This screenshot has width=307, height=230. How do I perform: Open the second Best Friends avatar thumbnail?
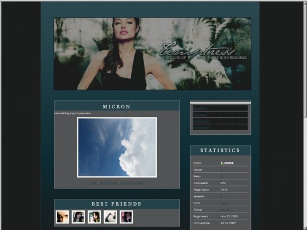pos(78,217)
